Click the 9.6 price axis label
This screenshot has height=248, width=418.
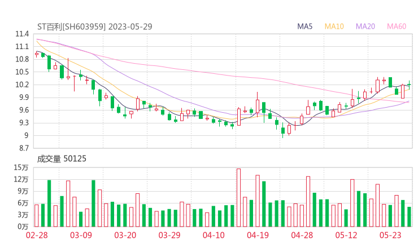pyautogui.click(x=24, y=110)
